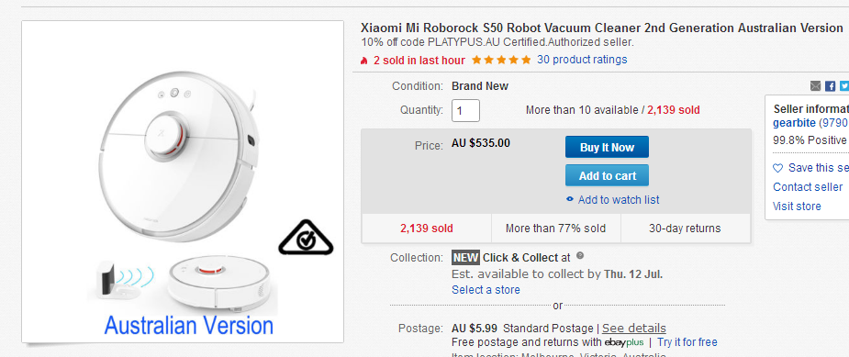Click into the Quantity input field

point(465,110)
